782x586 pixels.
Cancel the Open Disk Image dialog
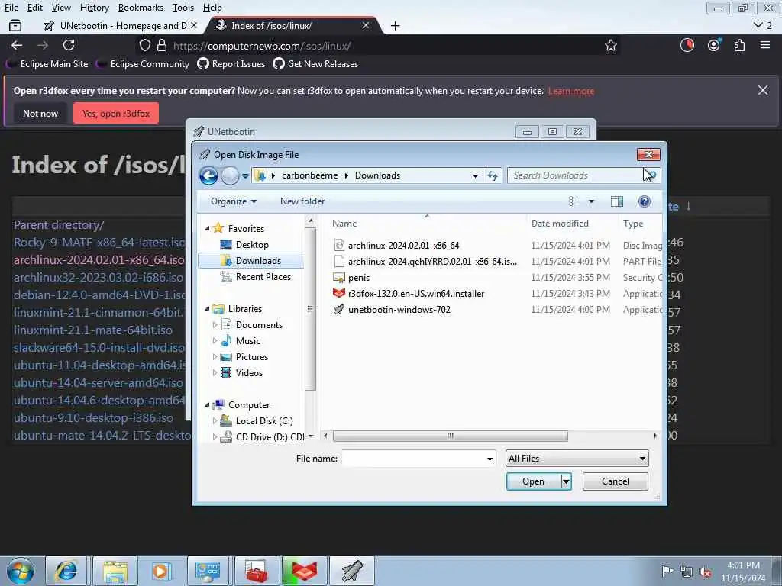coord(615,481)
